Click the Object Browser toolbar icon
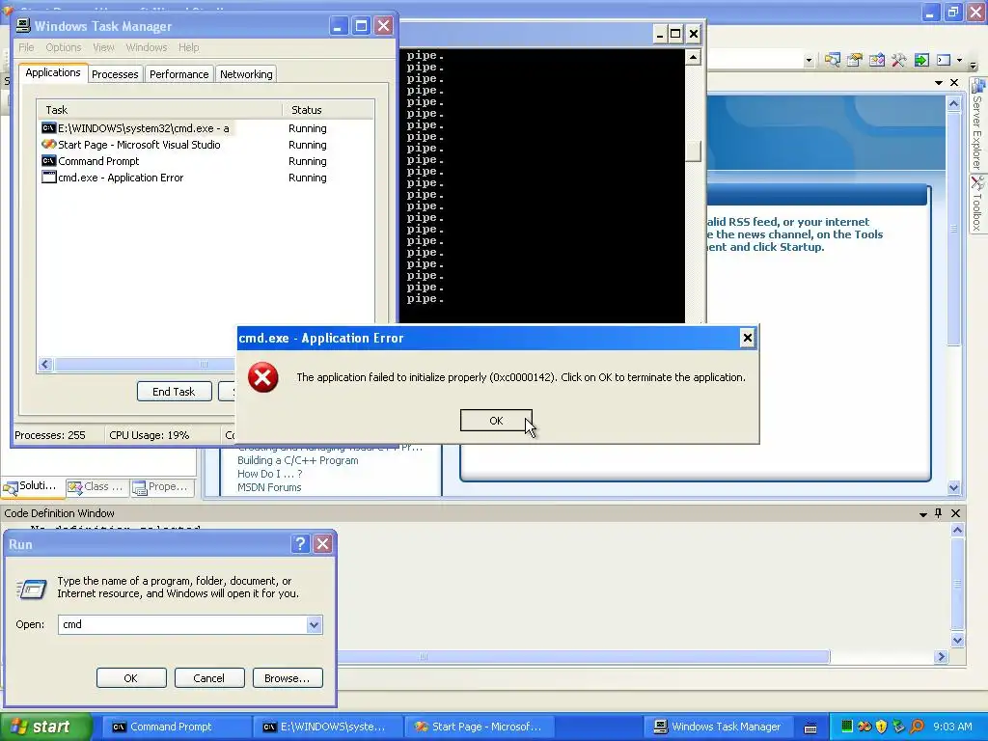Viewport: 988px width, 741px height. coord(832,60)
